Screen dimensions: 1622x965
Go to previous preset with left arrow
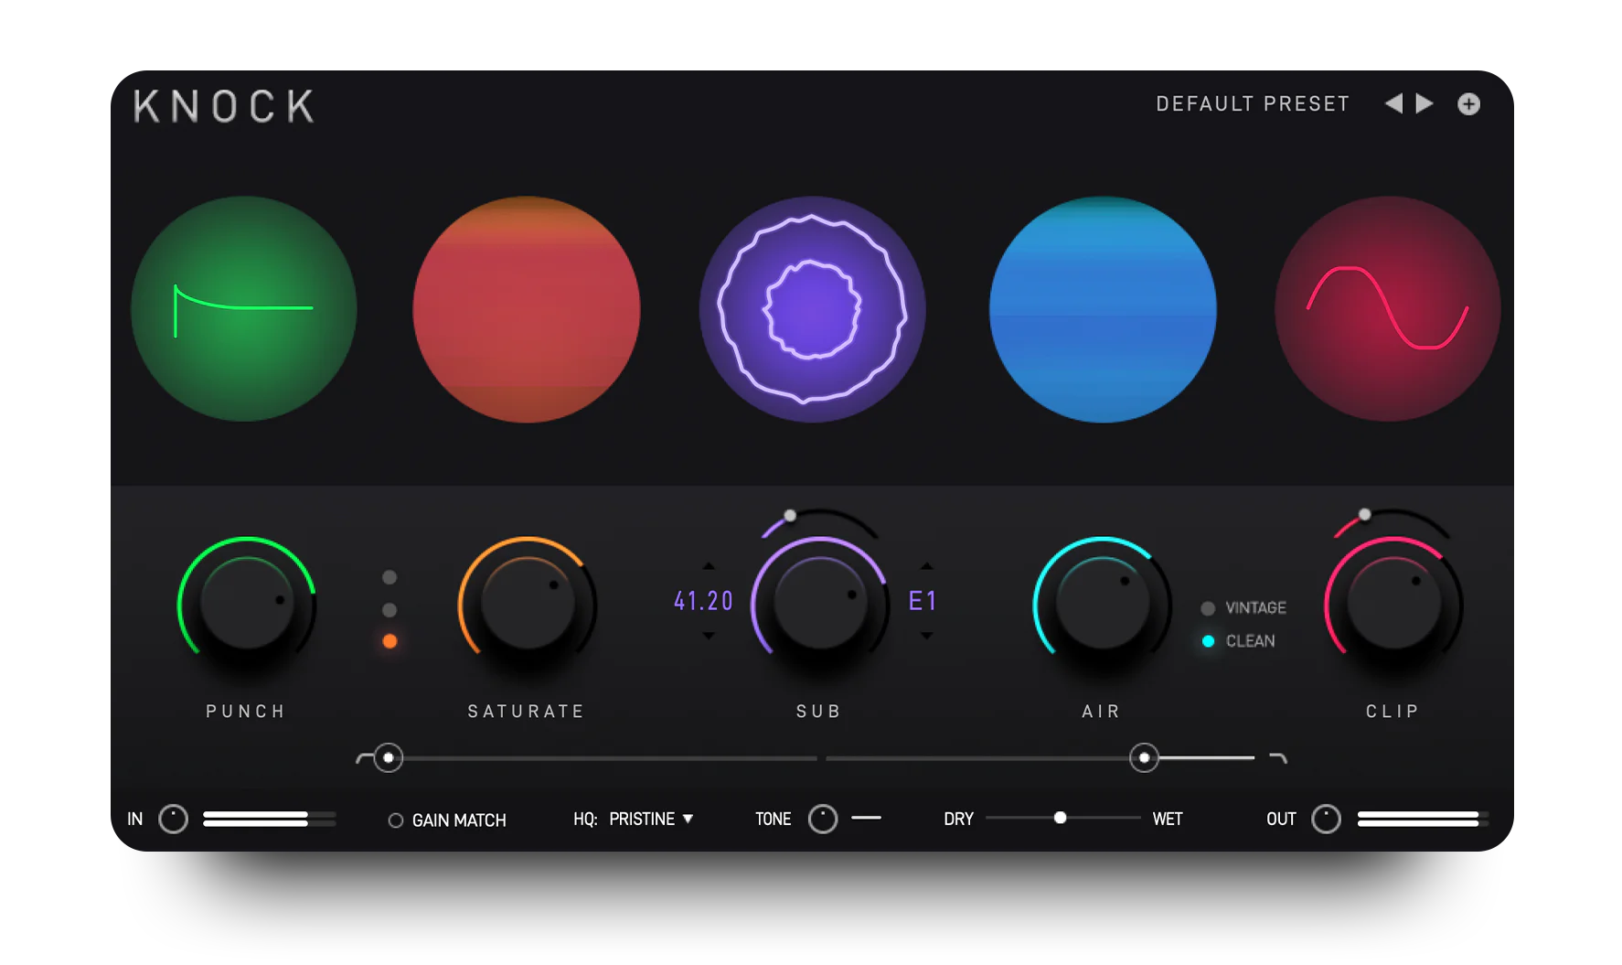click(1393, 103)
